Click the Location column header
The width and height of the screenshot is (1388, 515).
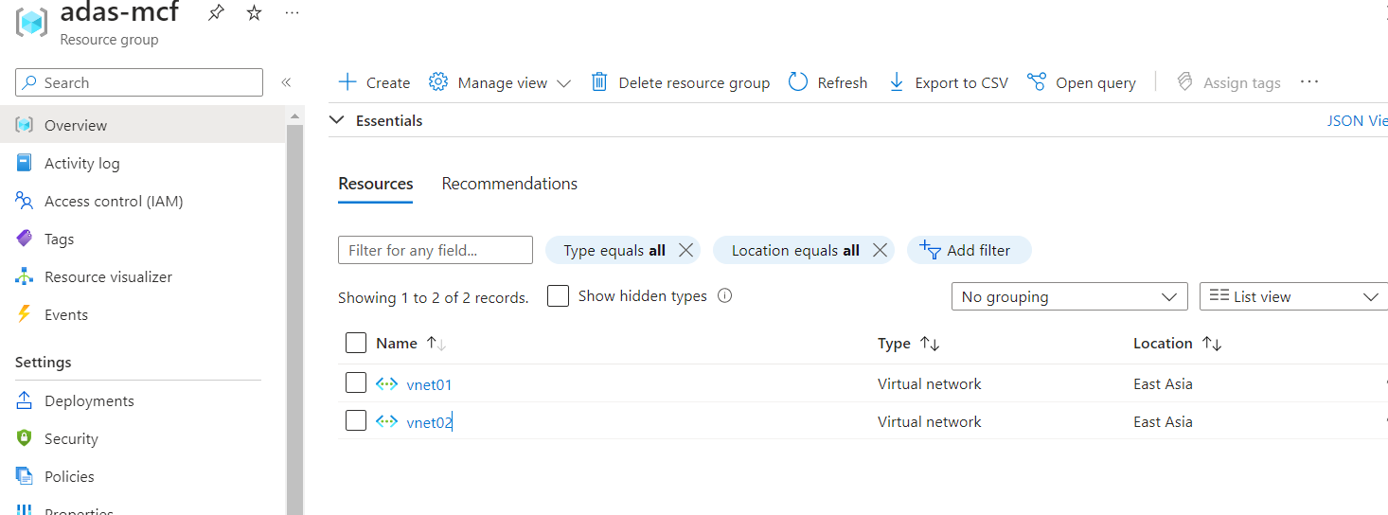coord(1163,344)
